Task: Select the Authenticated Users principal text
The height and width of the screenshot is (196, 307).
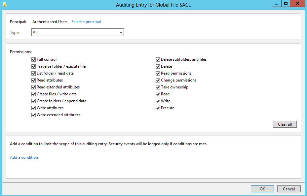Action: coord(50,22)
